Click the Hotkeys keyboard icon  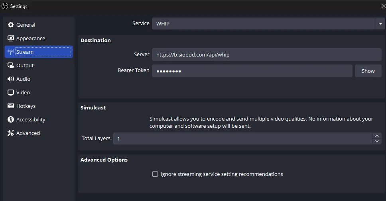pos(11,106)
